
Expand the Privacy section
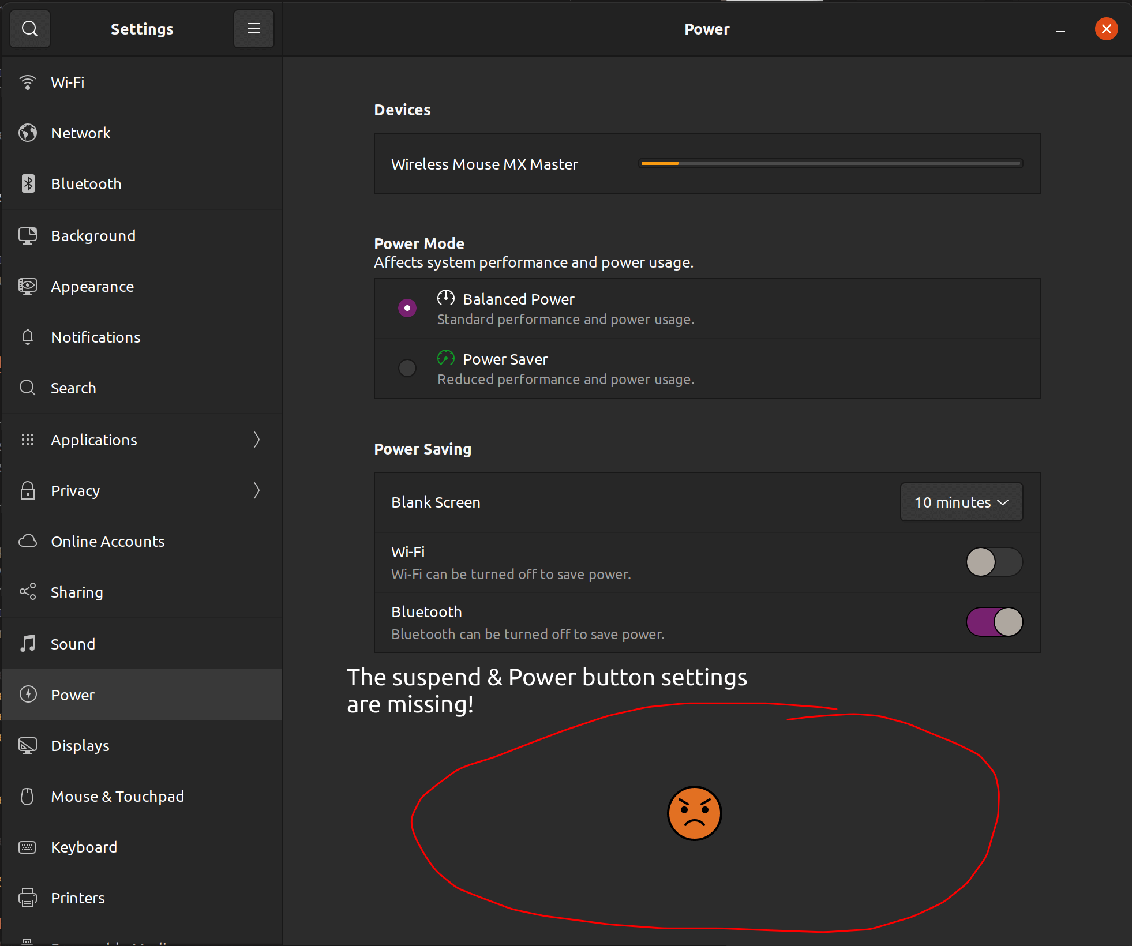point(257,490)
